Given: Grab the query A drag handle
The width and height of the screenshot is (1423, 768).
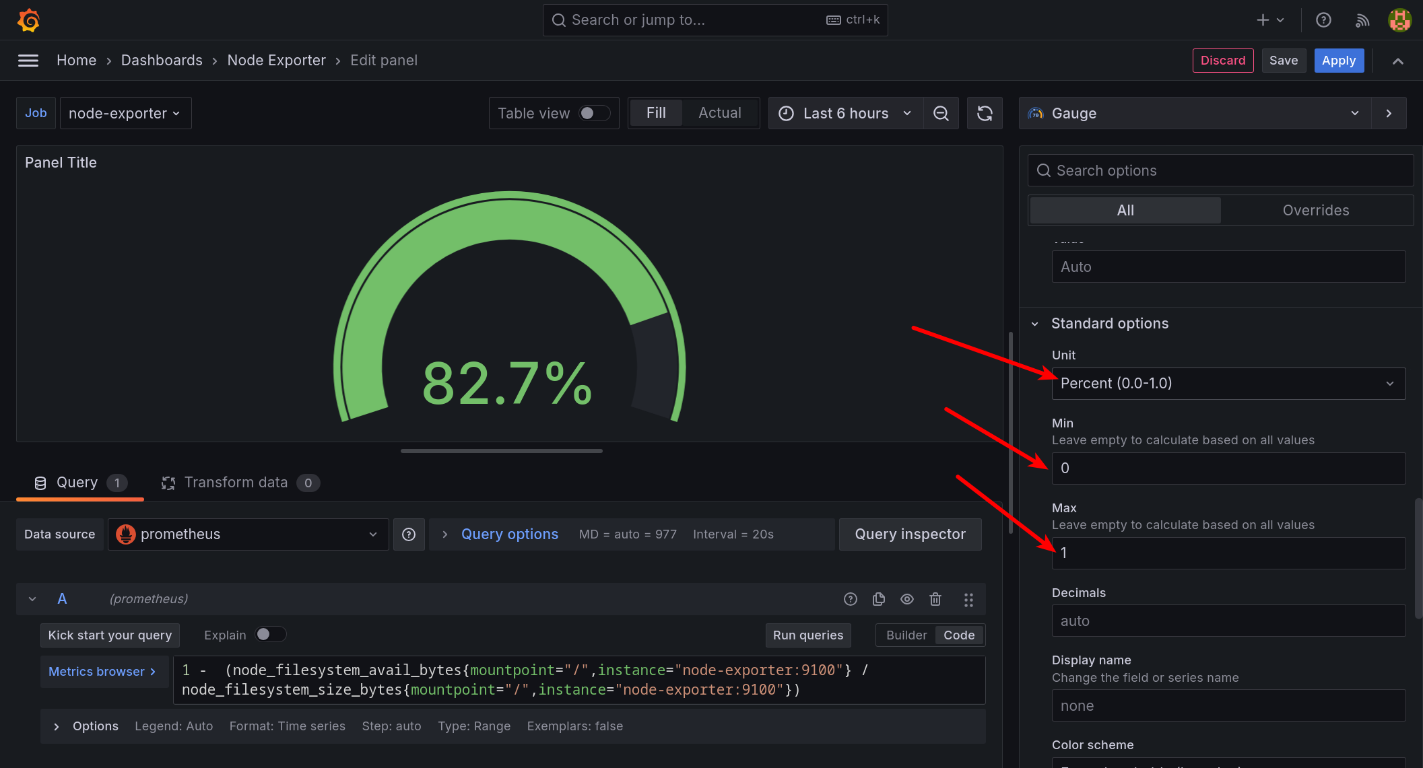Looking at the screenshot, I should point(968,600).
